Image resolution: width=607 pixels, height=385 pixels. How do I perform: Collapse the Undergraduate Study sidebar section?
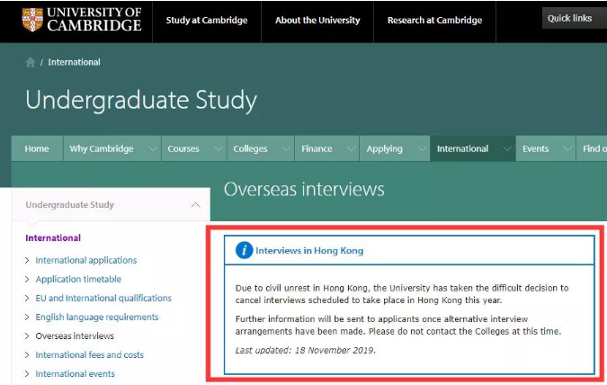(x=195, y=205)
